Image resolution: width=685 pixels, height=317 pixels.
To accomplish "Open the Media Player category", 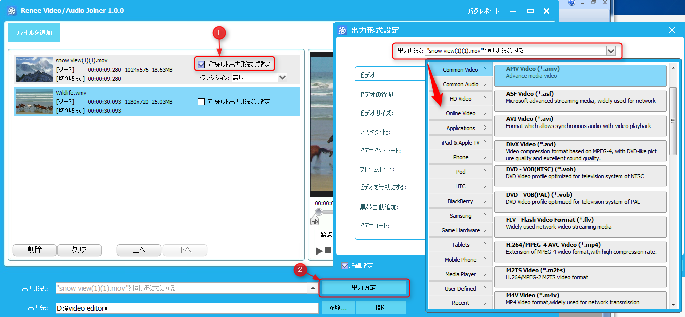I will [461, 274].
